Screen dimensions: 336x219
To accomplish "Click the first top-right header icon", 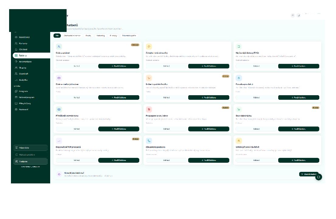I will (x=293, y=15).
